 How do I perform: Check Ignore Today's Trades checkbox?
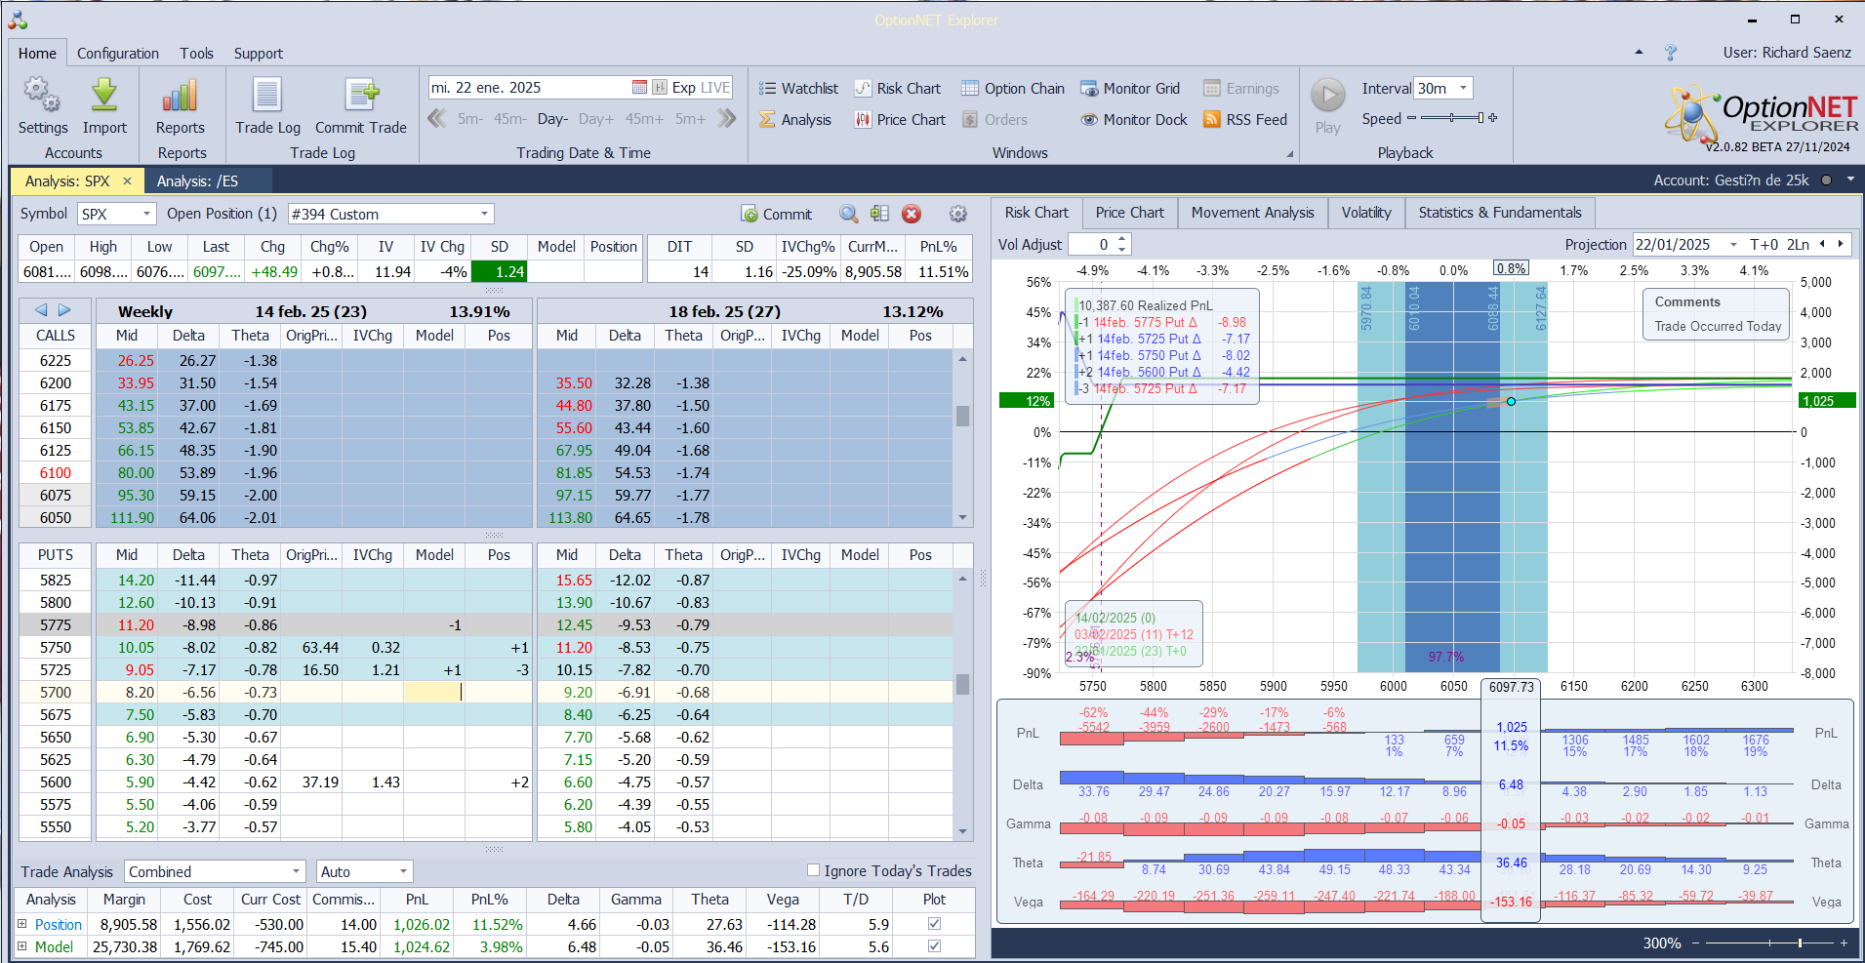813,870
